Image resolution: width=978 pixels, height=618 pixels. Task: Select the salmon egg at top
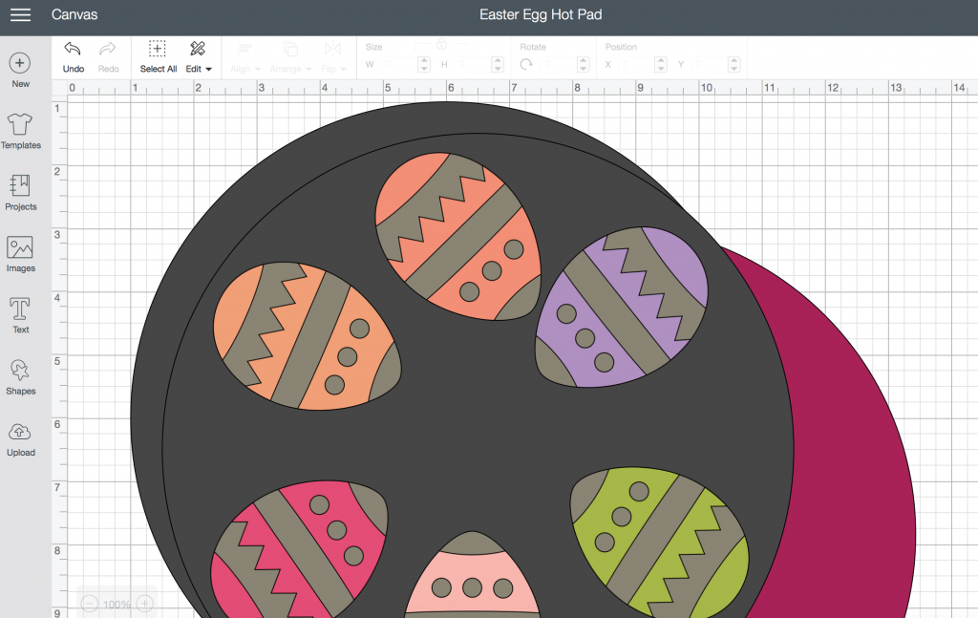pos(457,236)
